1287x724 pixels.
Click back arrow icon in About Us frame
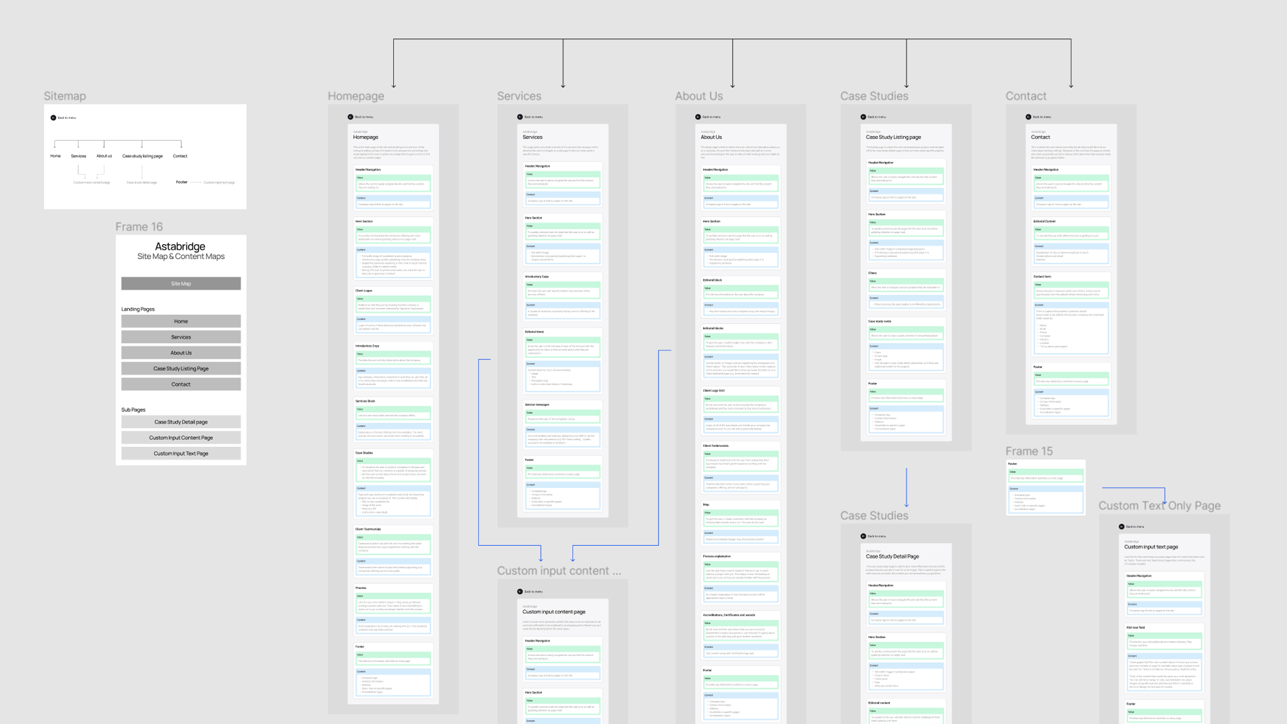click(698, 117)
